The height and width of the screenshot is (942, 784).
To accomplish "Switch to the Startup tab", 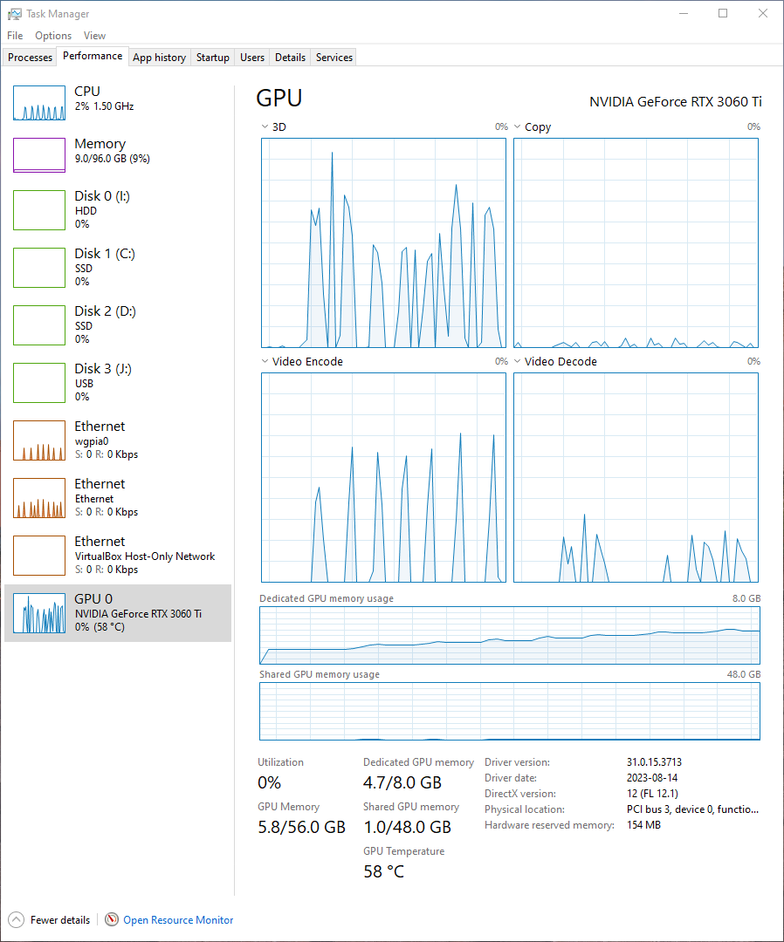I will (x=212, y=58).
